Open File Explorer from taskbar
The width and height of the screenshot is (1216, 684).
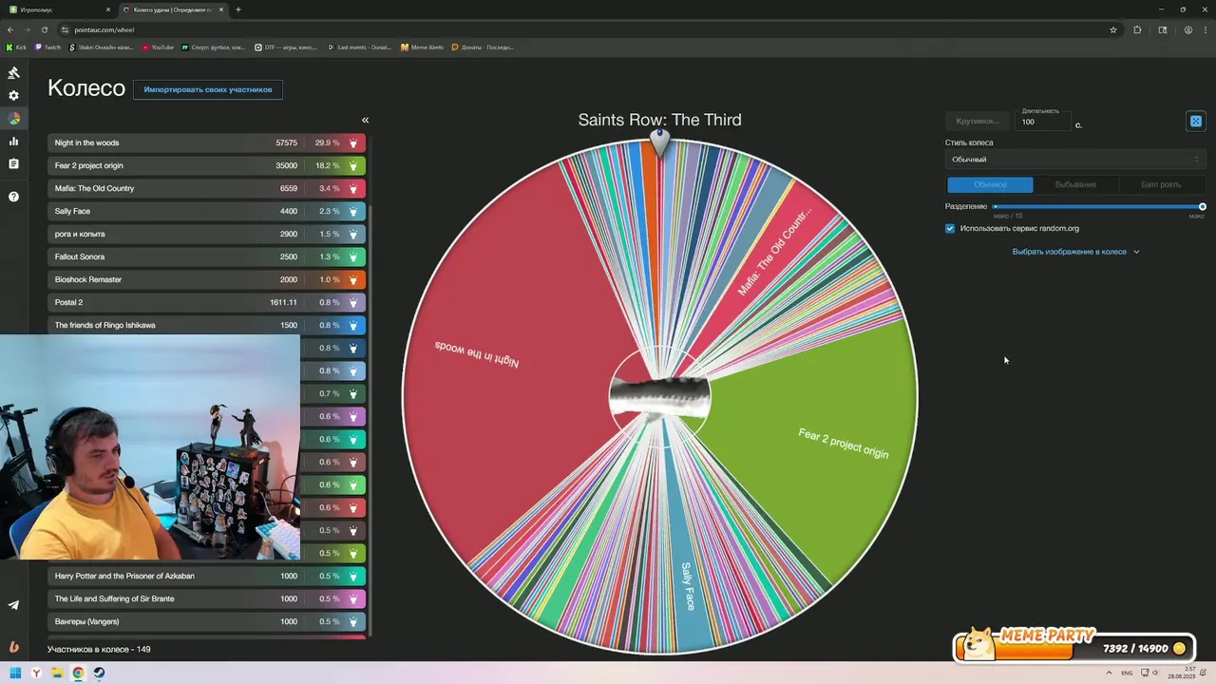[x=57, y=674]
